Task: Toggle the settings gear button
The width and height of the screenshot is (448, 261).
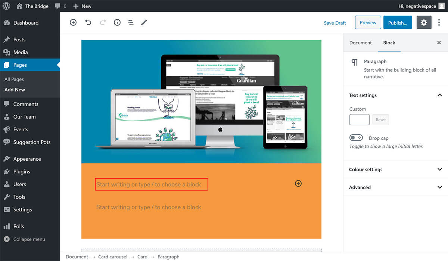Action: pos(424,23)
